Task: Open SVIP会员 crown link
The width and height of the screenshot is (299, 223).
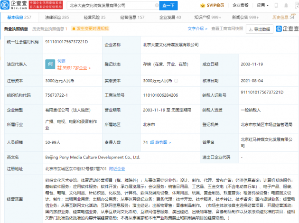Action: click(x=212, y=5)
